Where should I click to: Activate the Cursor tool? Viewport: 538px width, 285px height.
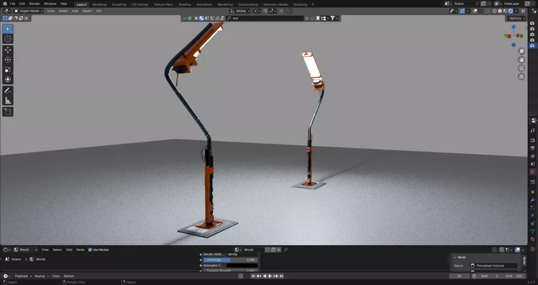click(x=7, y=39)
